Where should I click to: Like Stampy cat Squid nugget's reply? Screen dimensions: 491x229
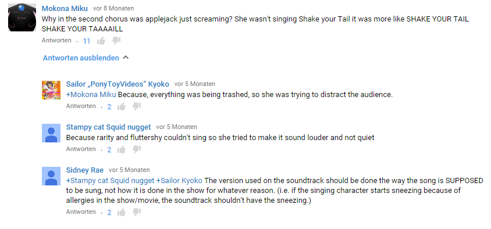(x=122, y=149)
